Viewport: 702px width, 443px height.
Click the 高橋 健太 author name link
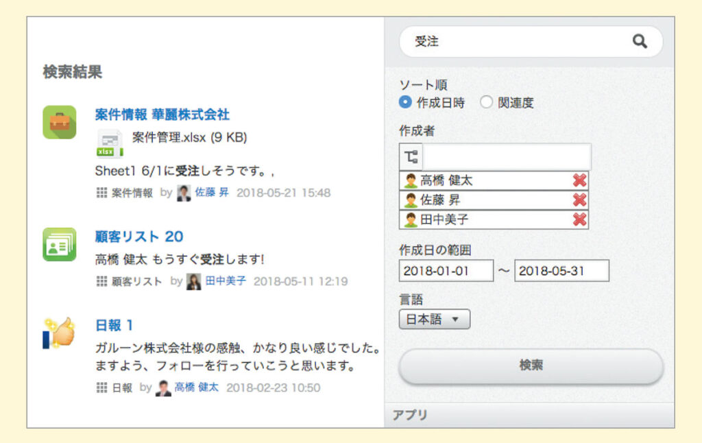198,386
